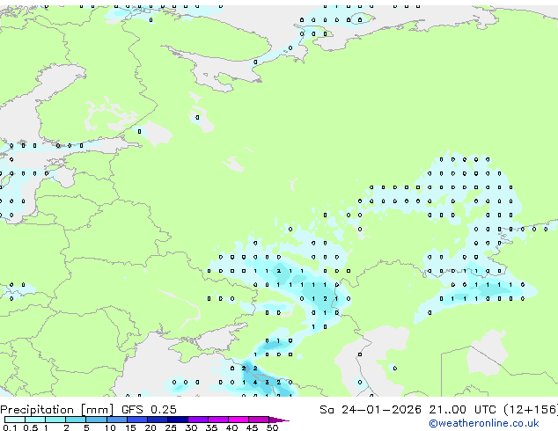
Task: Click the legend label '50'
Action: coord(272,427)
